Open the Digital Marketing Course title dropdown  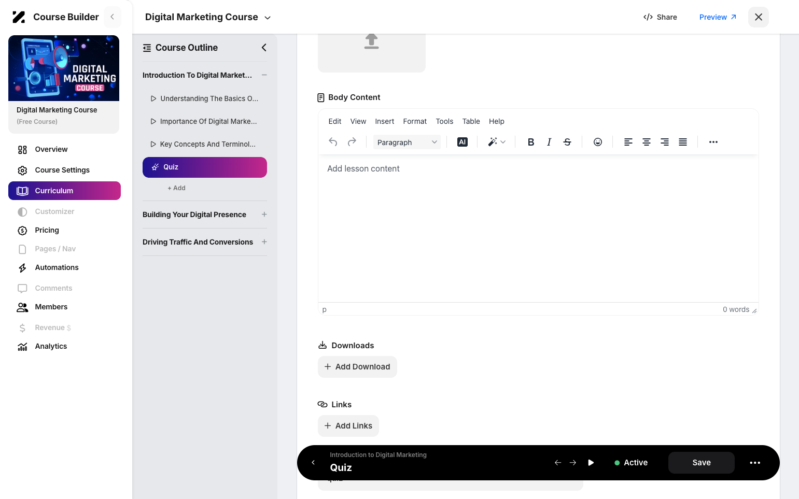pyautogui.click(x=208, y=17)
